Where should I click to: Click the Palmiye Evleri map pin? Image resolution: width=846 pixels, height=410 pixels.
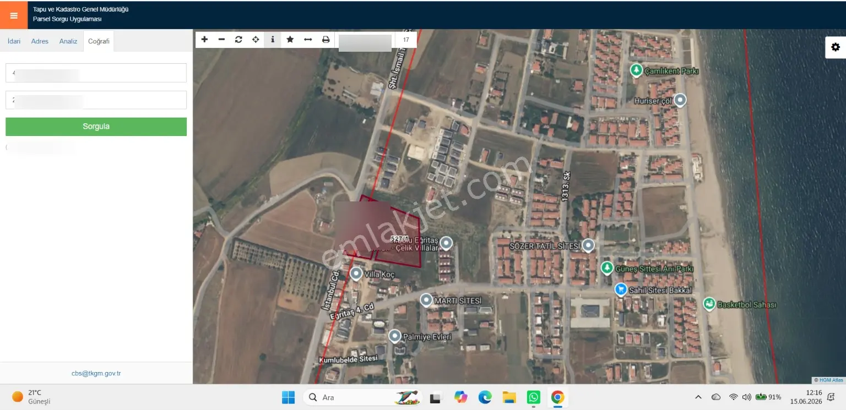tap(394, 336)
